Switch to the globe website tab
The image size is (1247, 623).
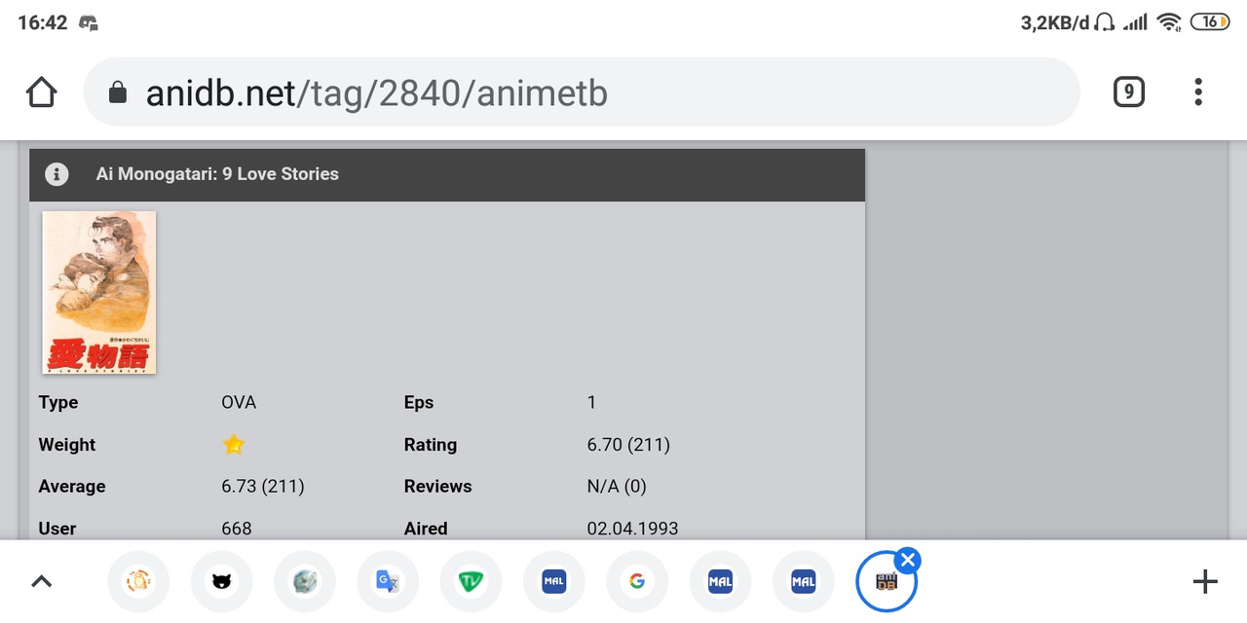(304, 580)
